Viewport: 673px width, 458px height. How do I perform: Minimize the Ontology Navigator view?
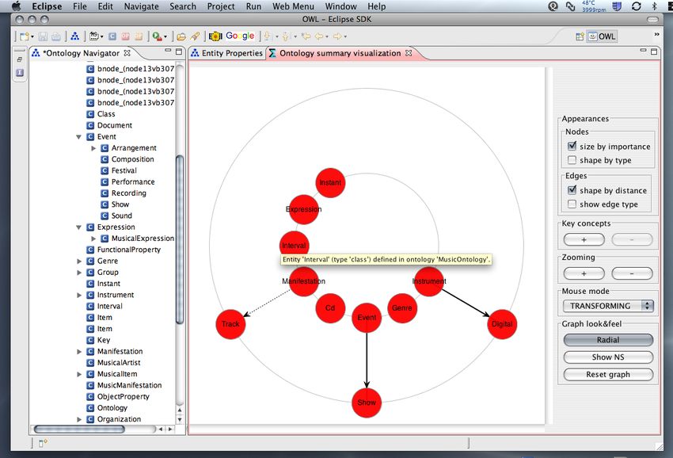[x=168, y=52]
